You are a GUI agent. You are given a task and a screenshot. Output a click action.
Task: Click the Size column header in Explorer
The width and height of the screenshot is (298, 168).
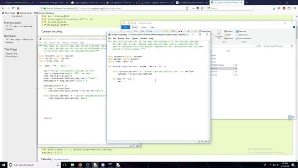[228, 51]
